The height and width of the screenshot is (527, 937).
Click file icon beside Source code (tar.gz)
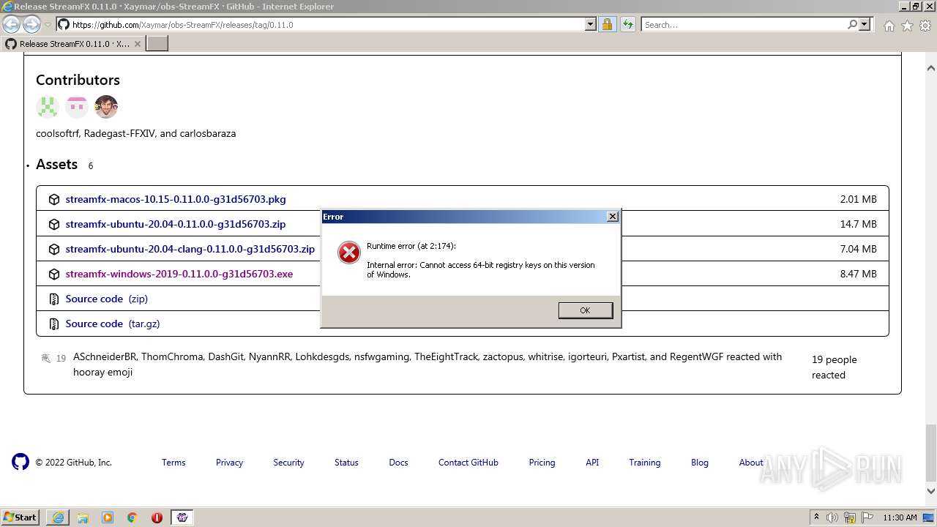click(x=53, y=324)
